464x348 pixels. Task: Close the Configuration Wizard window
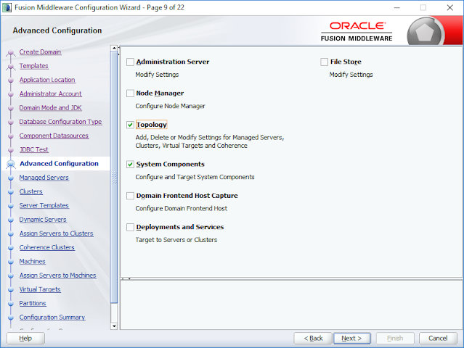point(449,8)
